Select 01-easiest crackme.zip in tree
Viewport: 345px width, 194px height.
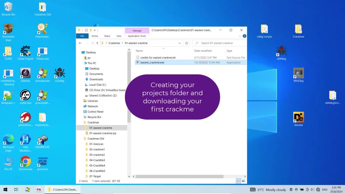[103, 133]
